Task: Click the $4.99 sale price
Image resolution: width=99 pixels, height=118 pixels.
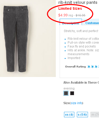Action: click(x=63, y=15)
